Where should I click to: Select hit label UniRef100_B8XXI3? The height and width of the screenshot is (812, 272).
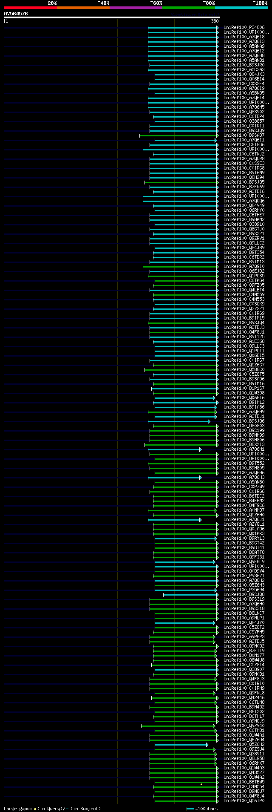[x=244, y=445]
